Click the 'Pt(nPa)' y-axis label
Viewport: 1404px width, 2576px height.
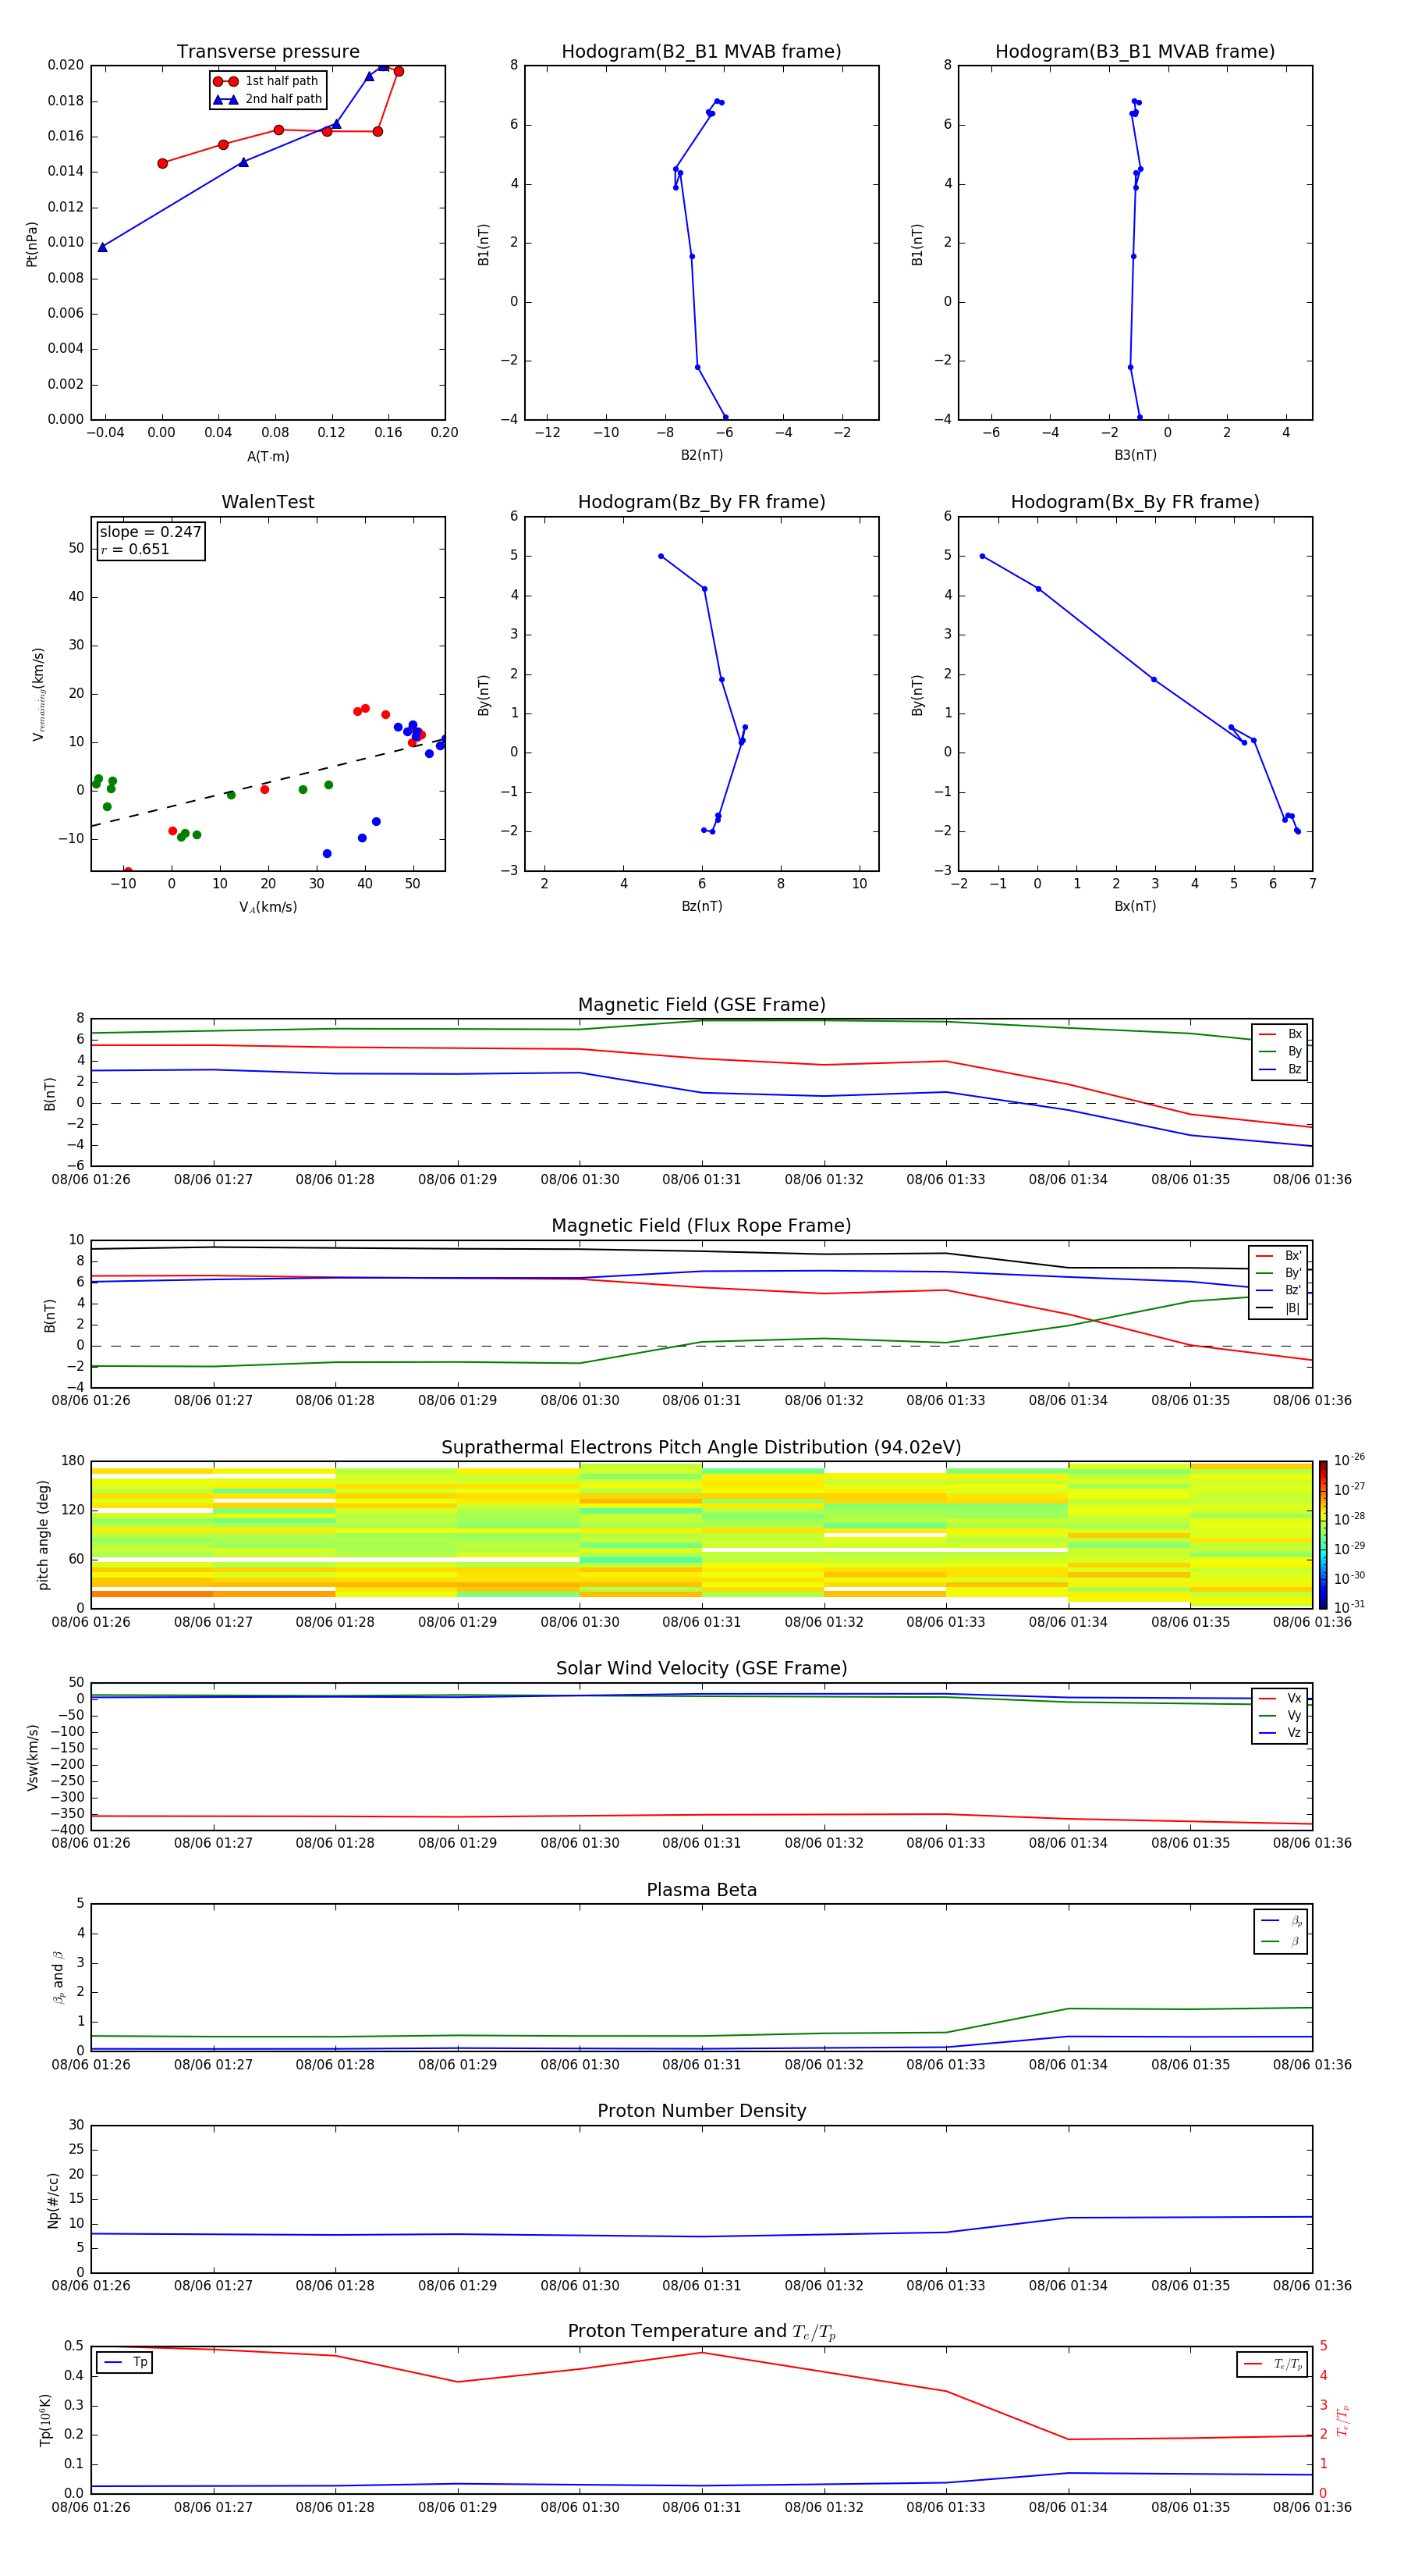32,244
